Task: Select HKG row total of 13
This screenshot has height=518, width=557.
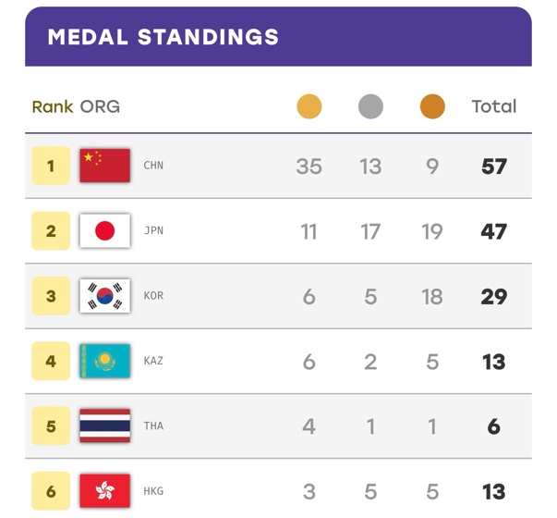Action: [494, 492]
